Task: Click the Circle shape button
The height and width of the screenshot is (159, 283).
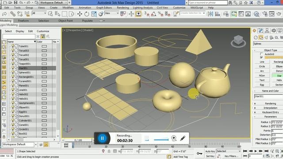Action: (x=262, y=67)
